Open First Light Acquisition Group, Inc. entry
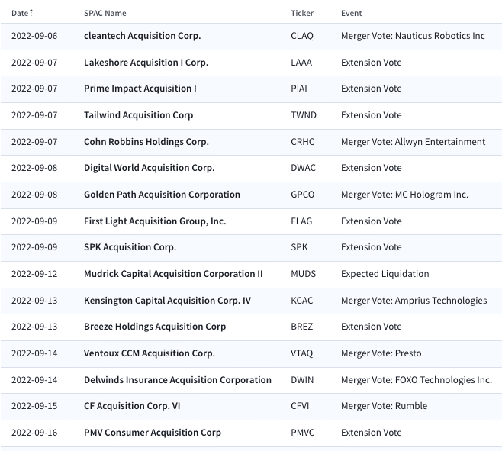502x451 pixels. coord(155,221)
